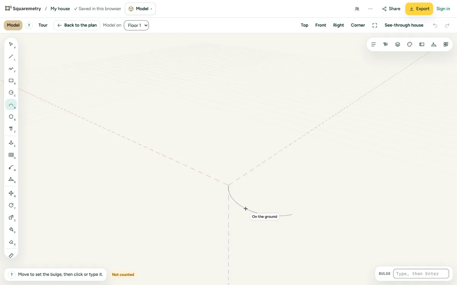The image size is (457, 285).
Task: Select the Polygon tool
Action: 11,117
